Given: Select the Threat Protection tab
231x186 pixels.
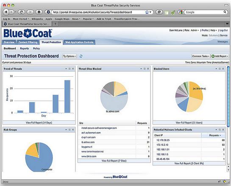Looking at the screenshot, I should pyautogui.click(x=51, y=42).
